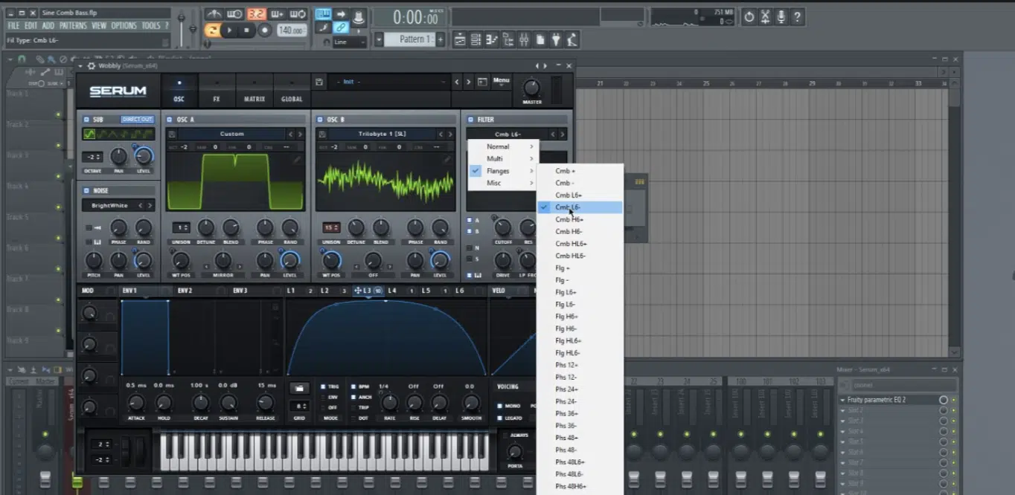
Task: Click the Serum MASTER volume knob
Action: click(531, 87)
